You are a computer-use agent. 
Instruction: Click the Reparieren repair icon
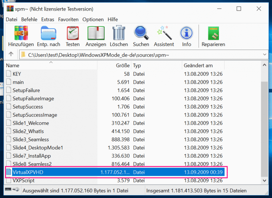tap(213, 34)
